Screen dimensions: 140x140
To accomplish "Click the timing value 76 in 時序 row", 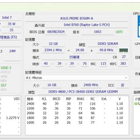I will (x=85, y=64).
